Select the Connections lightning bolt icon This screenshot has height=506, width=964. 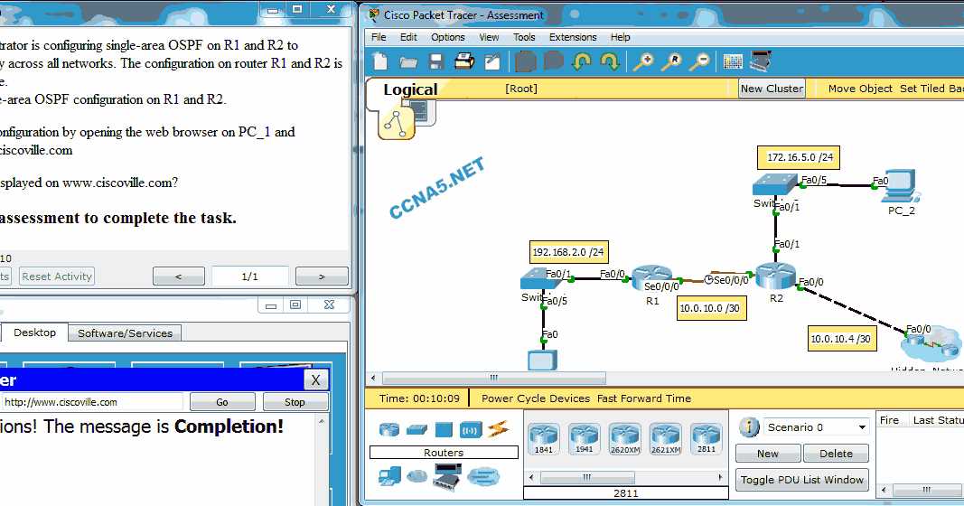point(498,428)
